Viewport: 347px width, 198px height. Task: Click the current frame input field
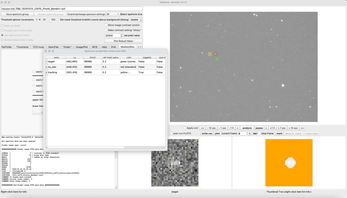click(x=242, y=134)
